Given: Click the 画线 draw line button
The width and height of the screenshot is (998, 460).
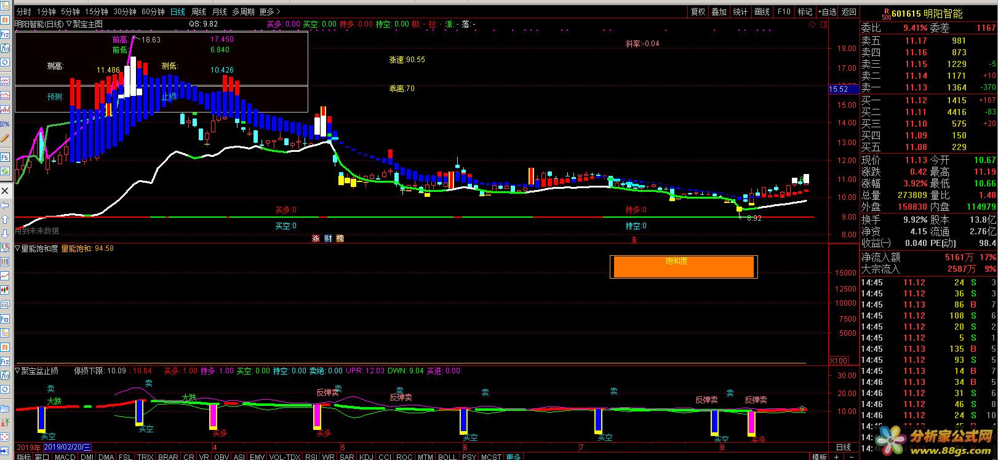Looking at the screenshot, I should coord(762,12).
